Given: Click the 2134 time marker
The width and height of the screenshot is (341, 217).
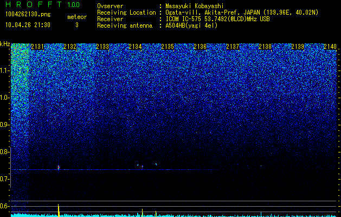Looking at the screenshot, I should (135, 47).
